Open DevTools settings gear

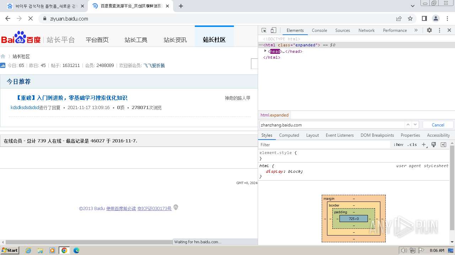(x=429, y=30)
